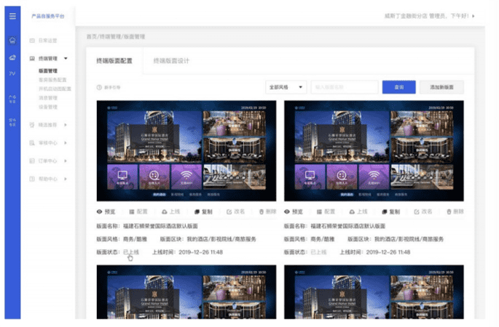The image size is (499, 327).
Task: Click the icon beside 订单中心
Action: [32, 161]
